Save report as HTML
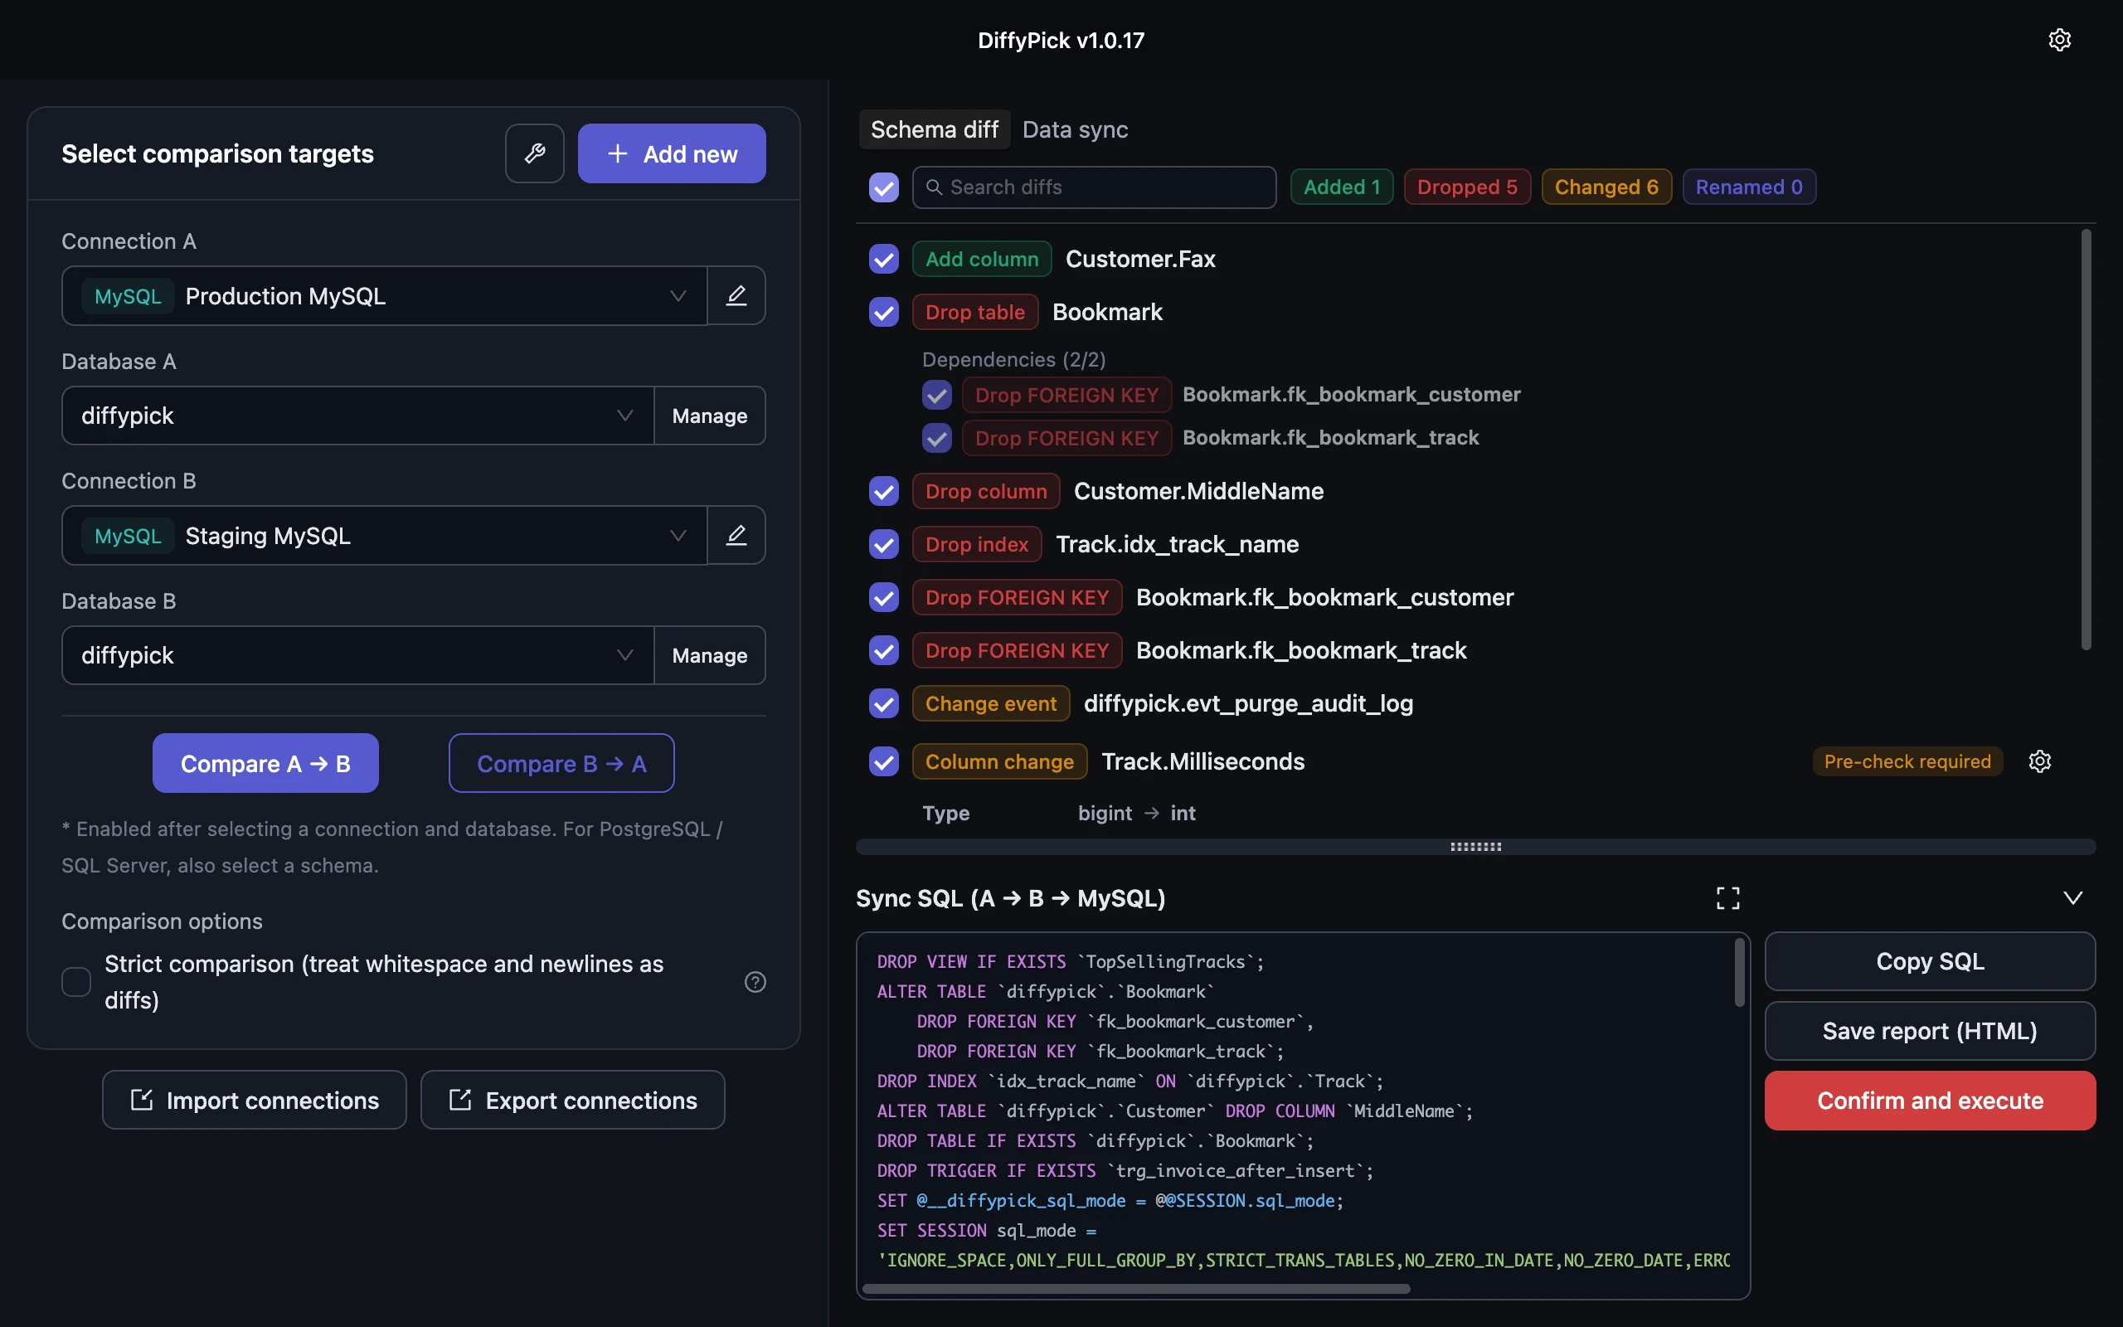The width and height of the screenshot is (2123, 1327). [x=1930, y=1030]
